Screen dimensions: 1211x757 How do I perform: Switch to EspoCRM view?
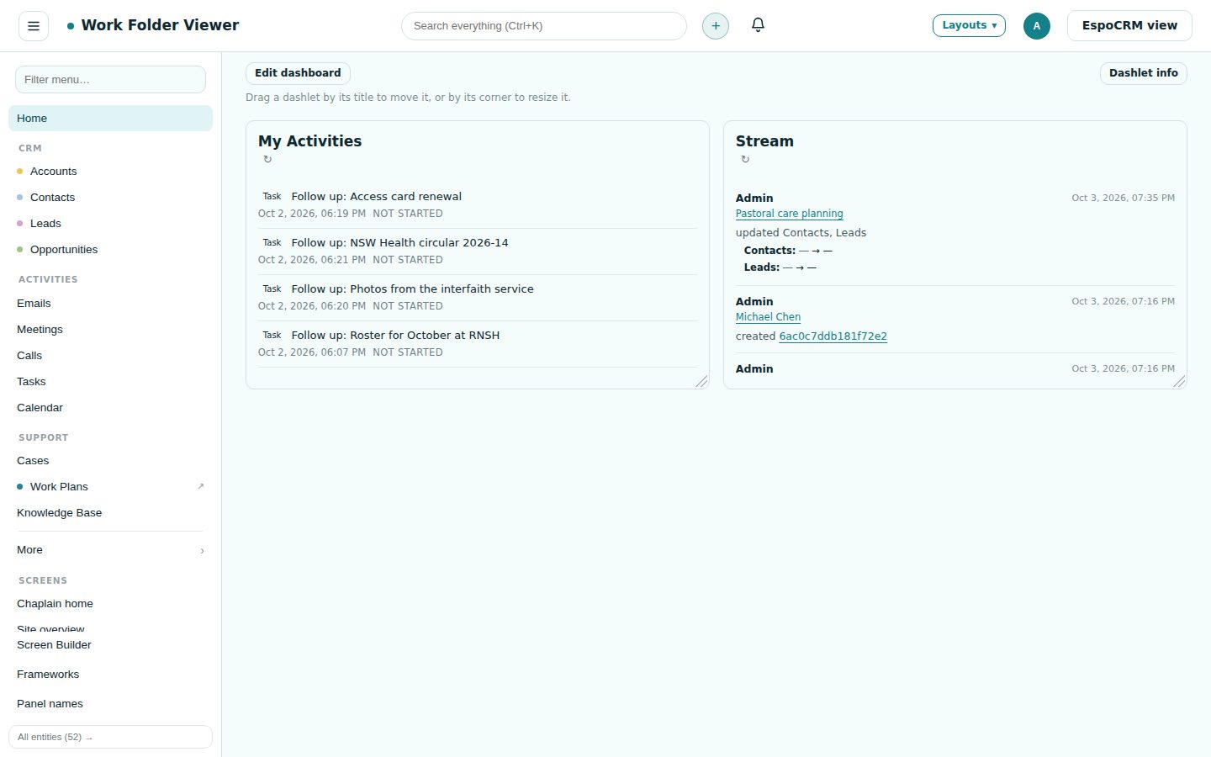pos(1129,25)
